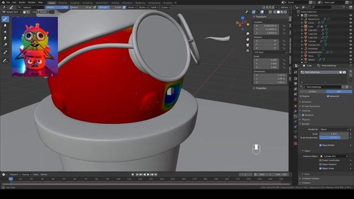The image size is (354, 199).
Task: Open the Modifier wrench properties tab
Action: coord(295,111)
